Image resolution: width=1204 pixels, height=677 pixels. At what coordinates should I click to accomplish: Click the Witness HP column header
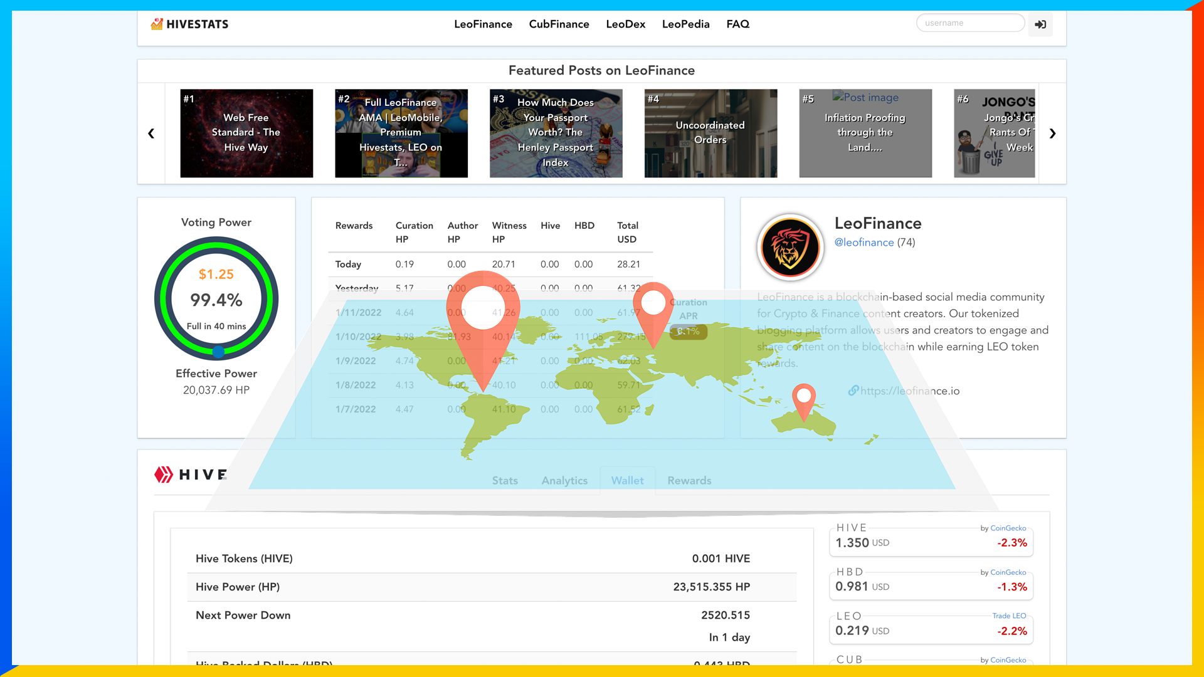click(509, 233)
